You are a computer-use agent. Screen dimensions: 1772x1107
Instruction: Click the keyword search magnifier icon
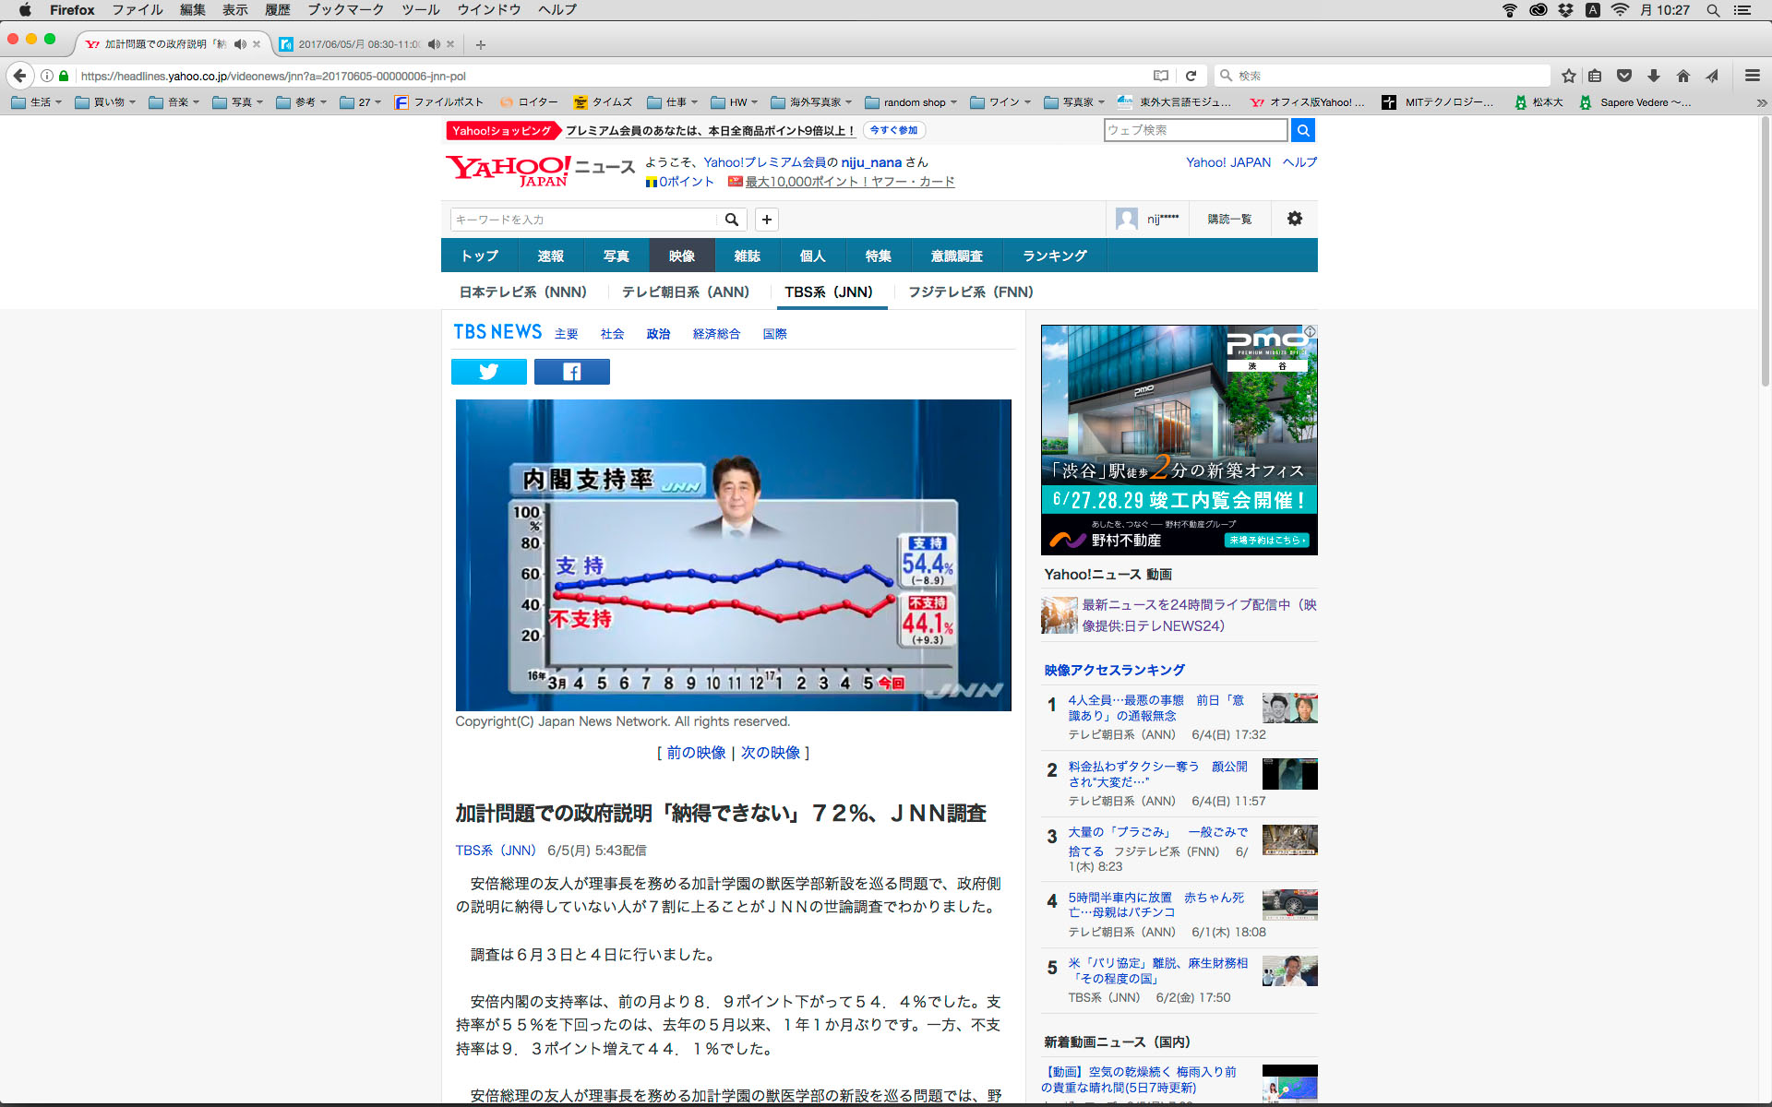(x=731, y=220)
